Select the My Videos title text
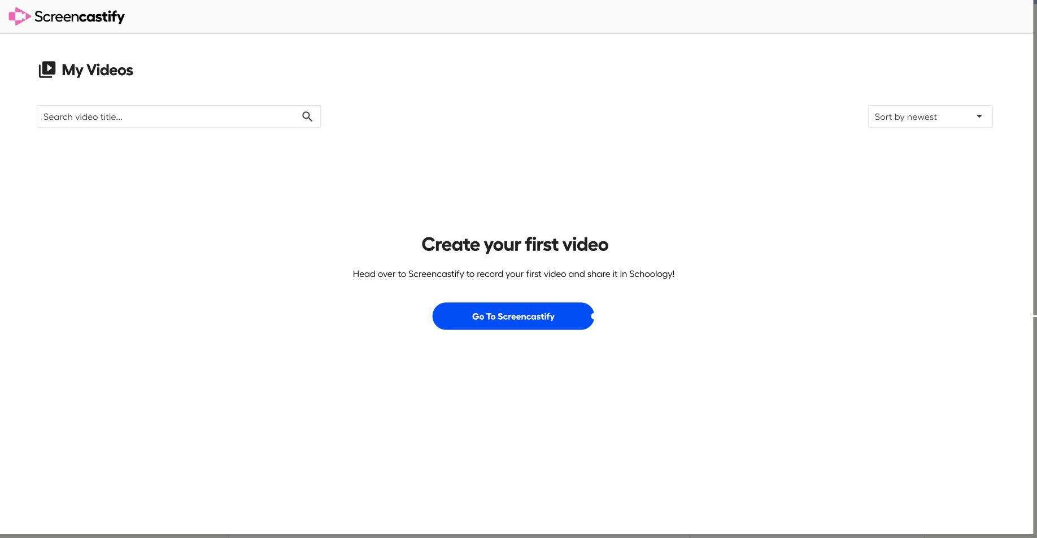The image size is (1037, 538). [97, 70]
